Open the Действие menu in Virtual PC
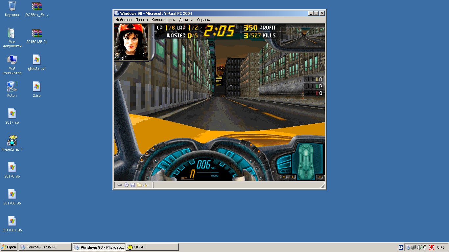Image resolution: width=449 pixels, height=252 pixels. coord(124,20)
